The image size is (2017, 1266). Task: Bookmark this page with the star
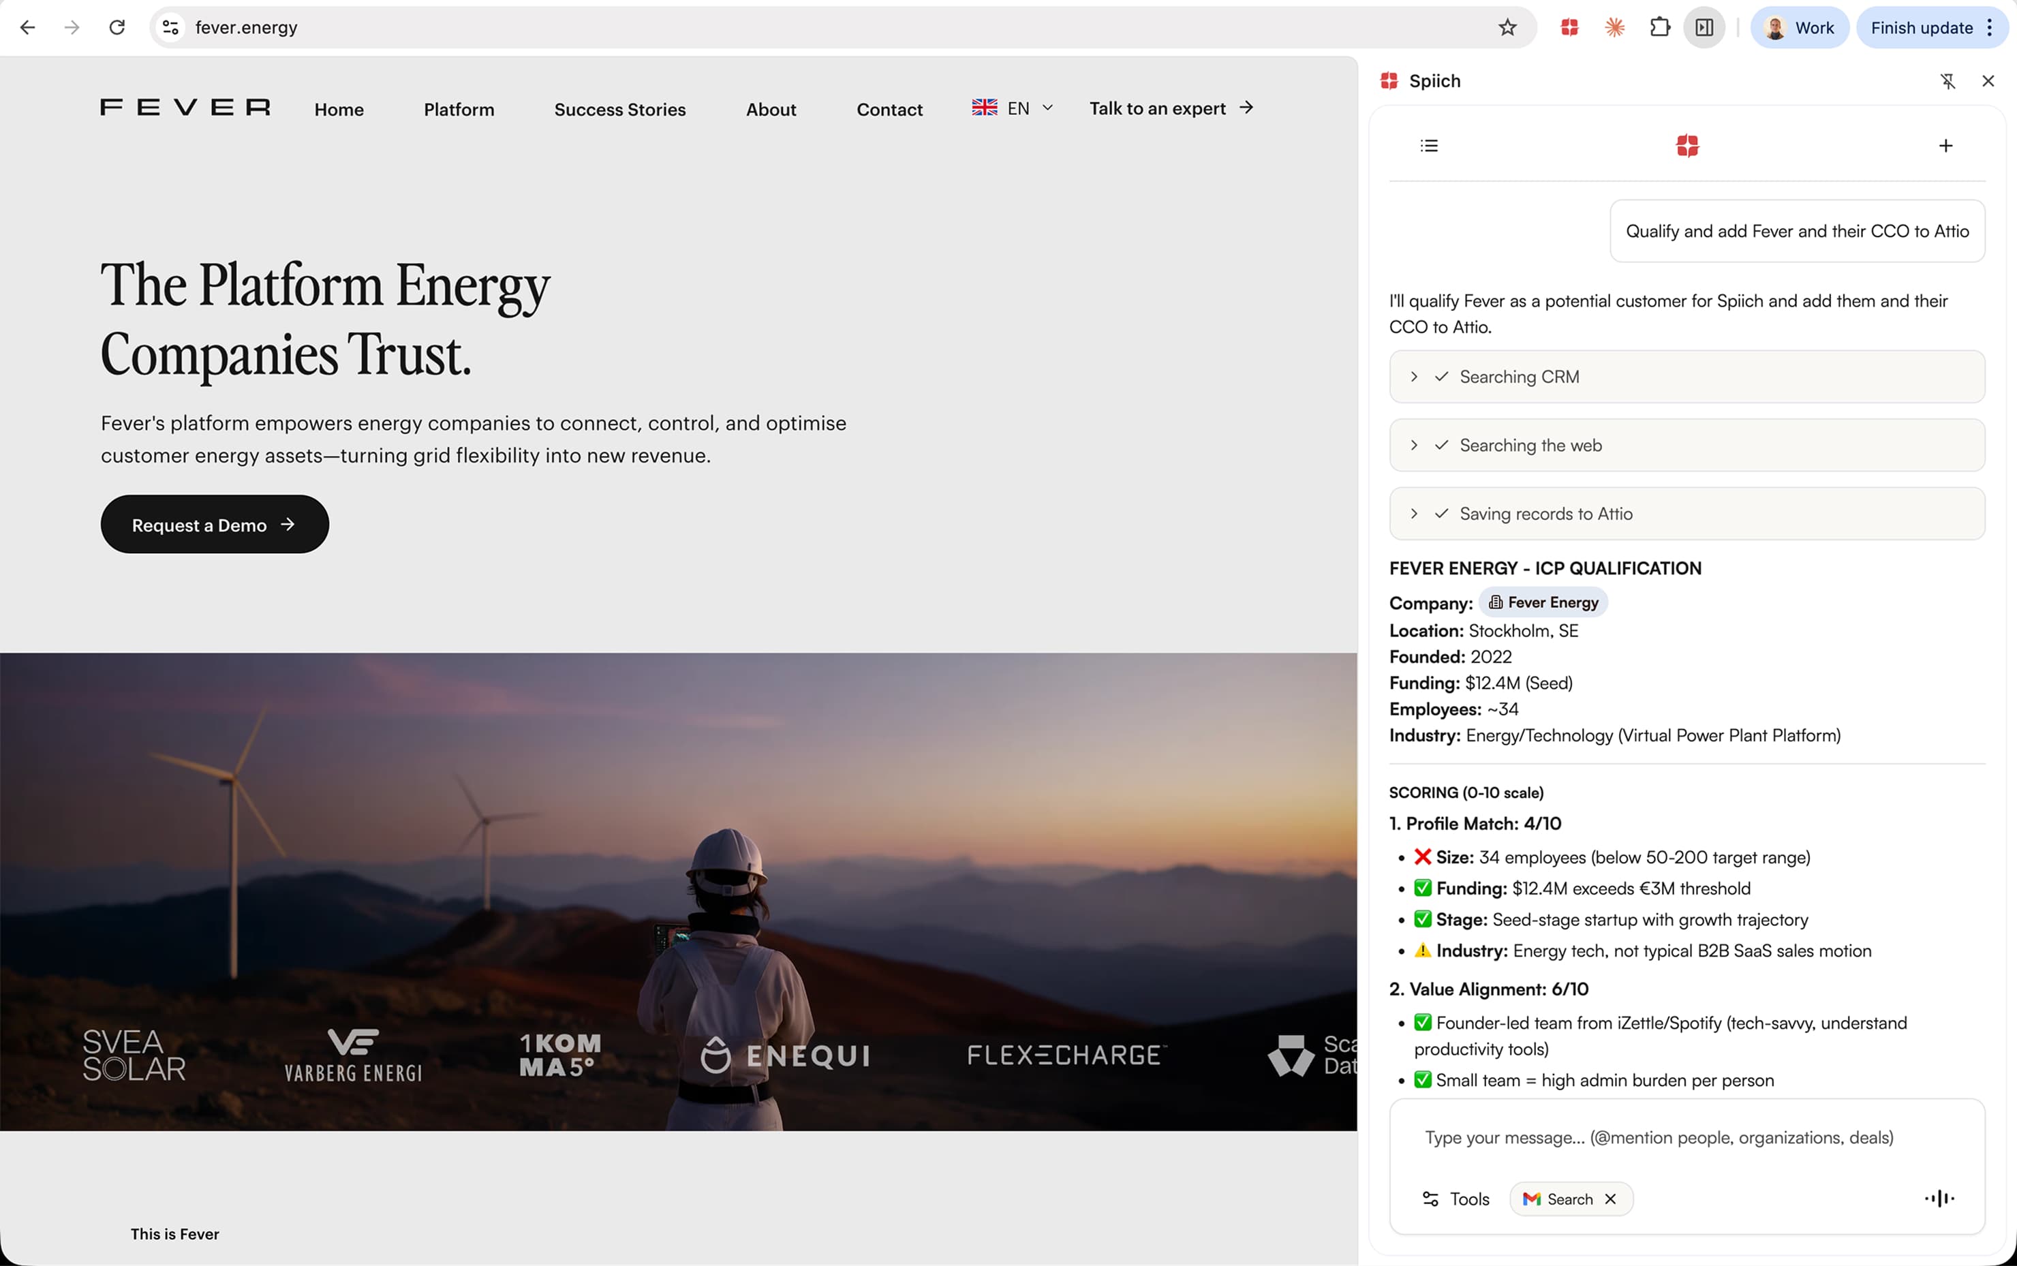click(x=1507, y=28)
